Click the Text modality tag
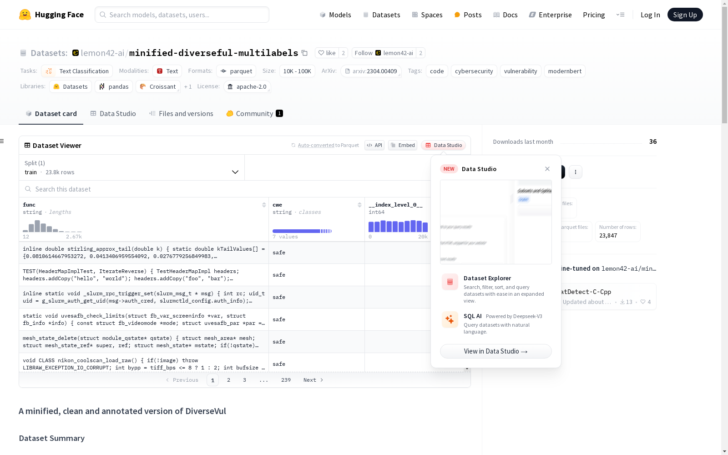 [167, 71]
